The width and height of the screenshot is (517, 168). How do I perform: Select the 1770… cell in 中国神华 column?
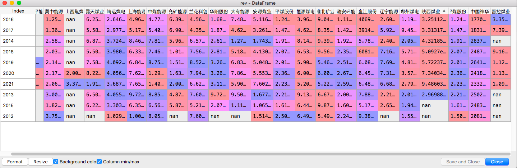pos(480,19)
